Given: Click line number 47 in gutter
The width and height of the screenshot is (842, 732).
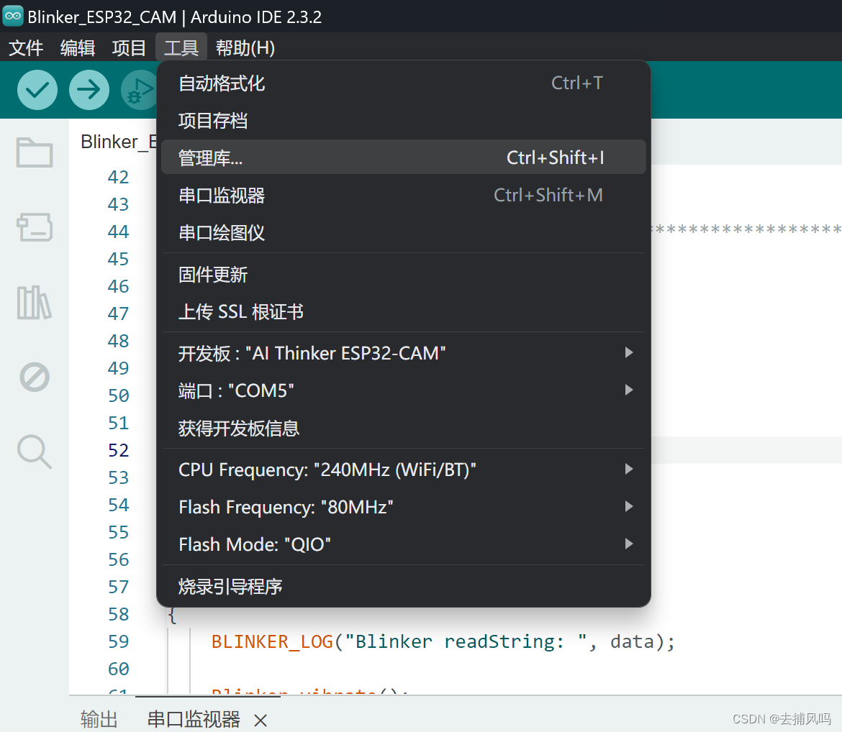Looking at the screenshot, I should (x=118, y=314).
